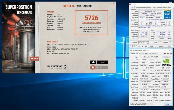Open the Sensors tab in GPU-Z
Viewport: 174px width, 110px height.
click(x=142, y=54)
